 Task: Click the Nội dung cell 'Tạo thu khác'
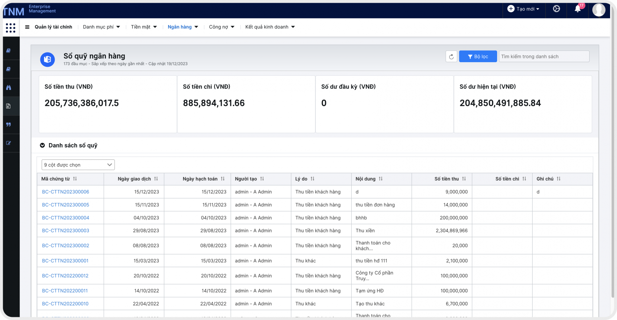(370, 304)
